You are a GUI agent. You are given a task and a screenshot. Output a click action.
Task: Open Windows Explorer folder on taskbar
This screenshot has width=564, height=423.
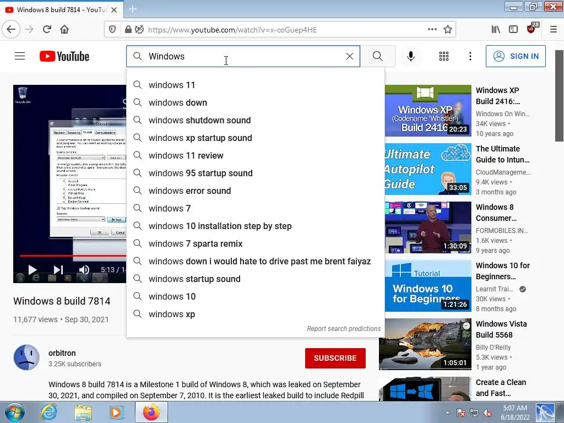(x=83, y=412)
